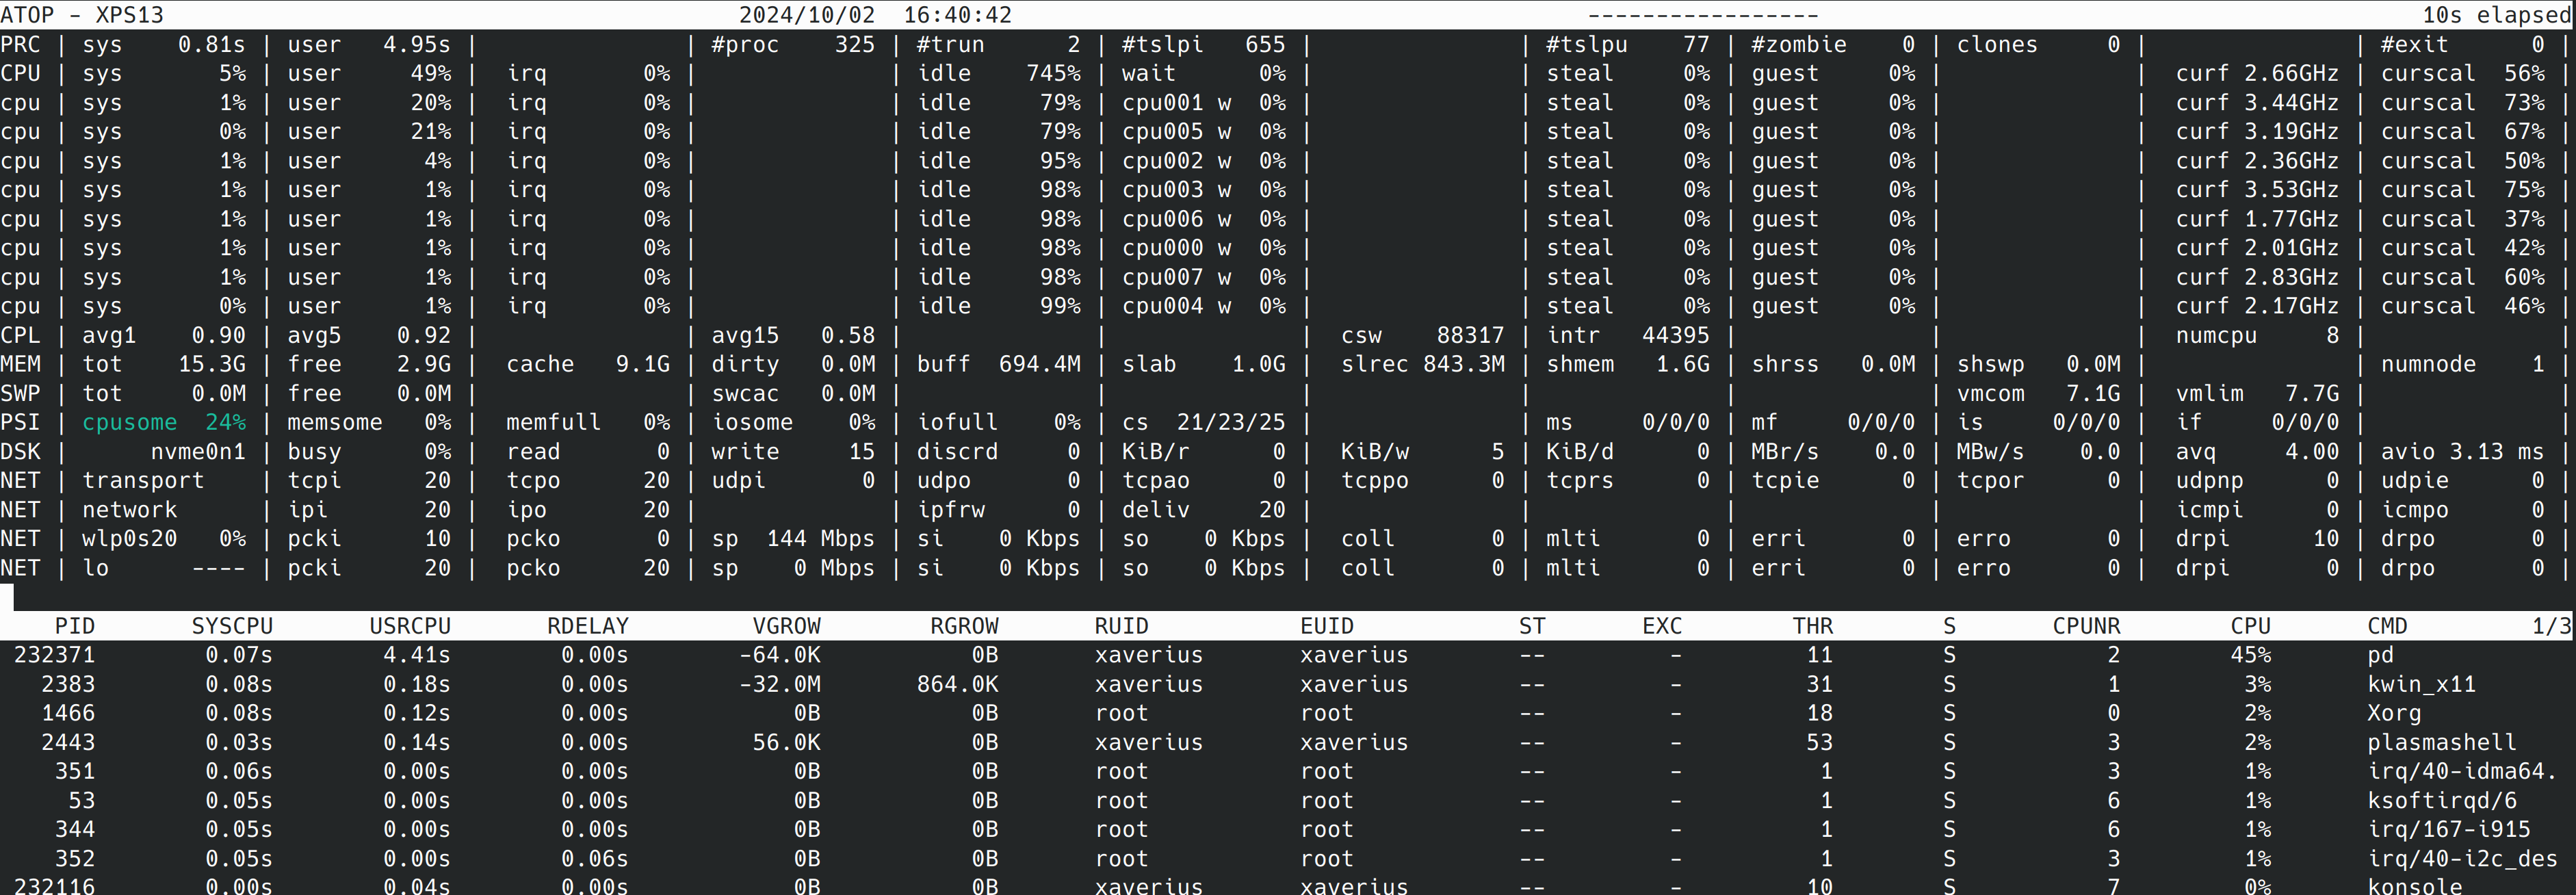2576x895 pixels.
Task: Click the 1/3 page indicator
Action: coord(2551,626)
